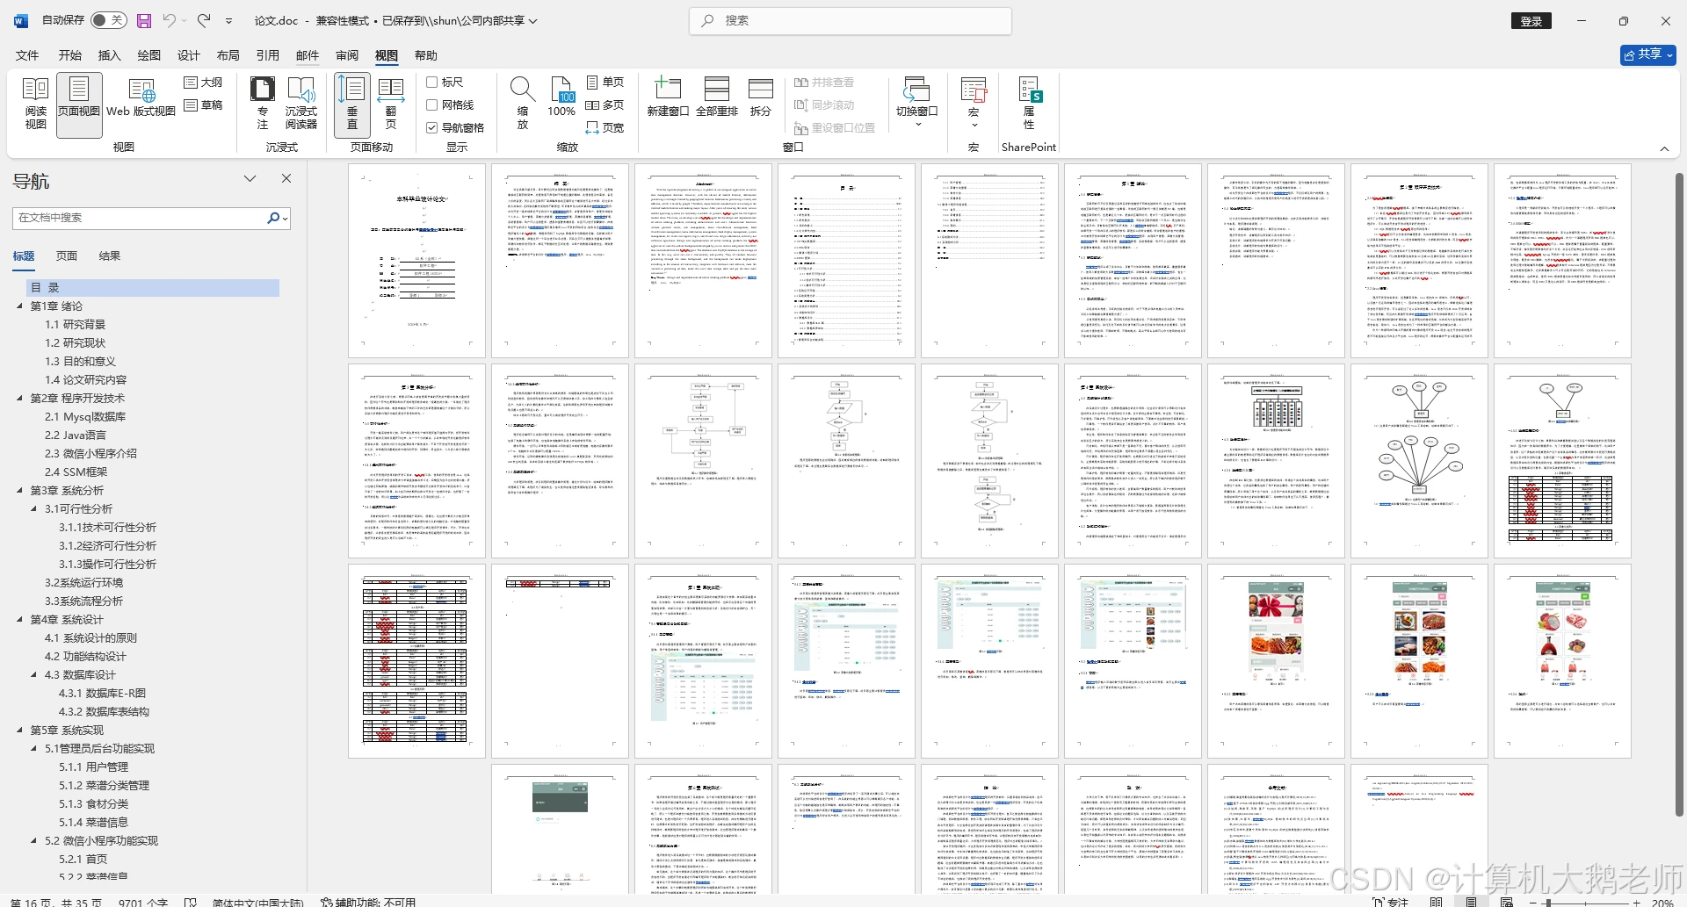Close the Navigation pane
This screenshot has width=1687, height=907.
click(286, 178)
